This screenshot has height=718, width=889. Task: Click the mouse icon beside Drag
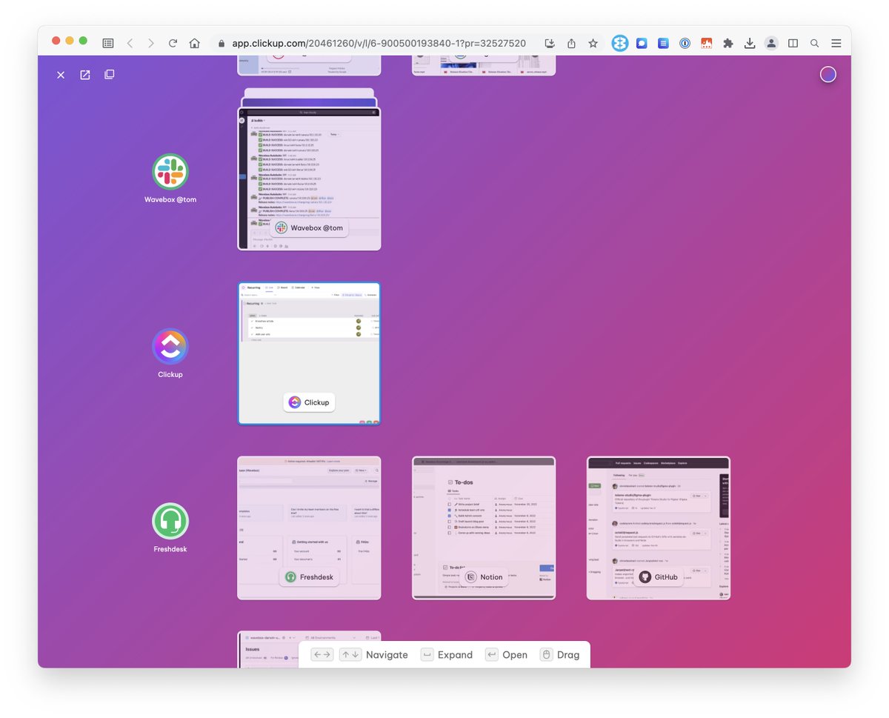pos(546,655)
